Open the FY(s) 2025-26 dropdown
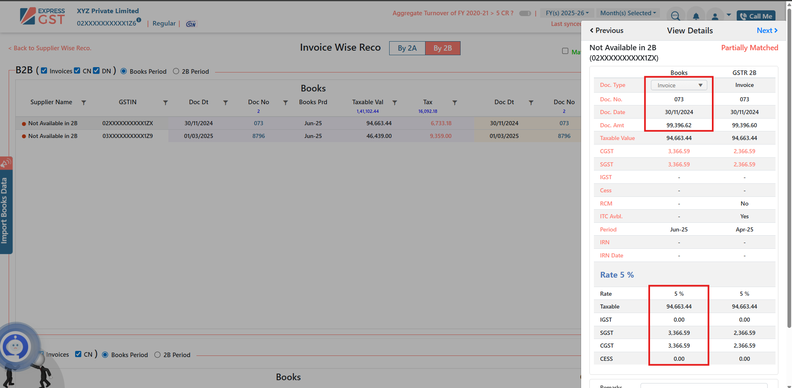 (567, 13)
